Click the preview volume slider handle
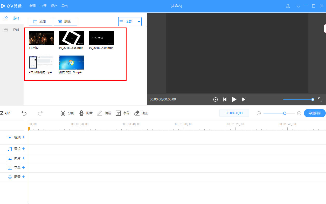The height and width of the screenshot is (204, 326). [313, 99]
